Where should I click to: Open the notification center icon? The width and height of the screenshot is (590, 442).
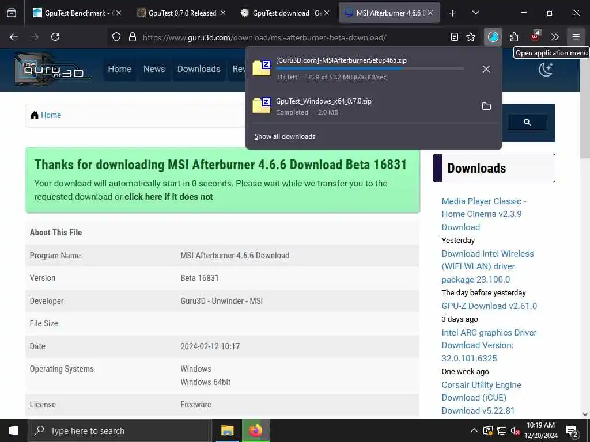(x=572, y=430)
